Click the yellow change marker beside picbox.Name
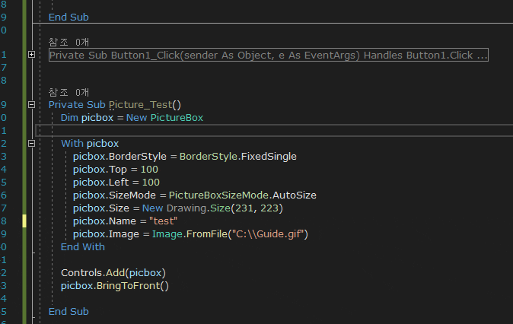Viewport: 513px width, 324px height. [24, 221]
